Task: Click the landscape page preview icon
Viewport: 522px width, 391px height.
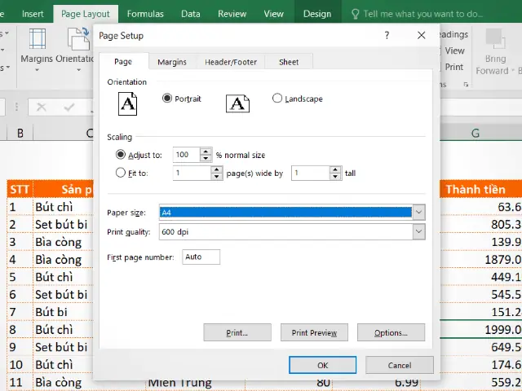Action: [237, 103]
